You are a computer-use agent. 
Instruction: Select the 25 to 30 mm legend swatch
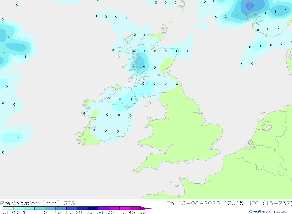coord(93,208)
